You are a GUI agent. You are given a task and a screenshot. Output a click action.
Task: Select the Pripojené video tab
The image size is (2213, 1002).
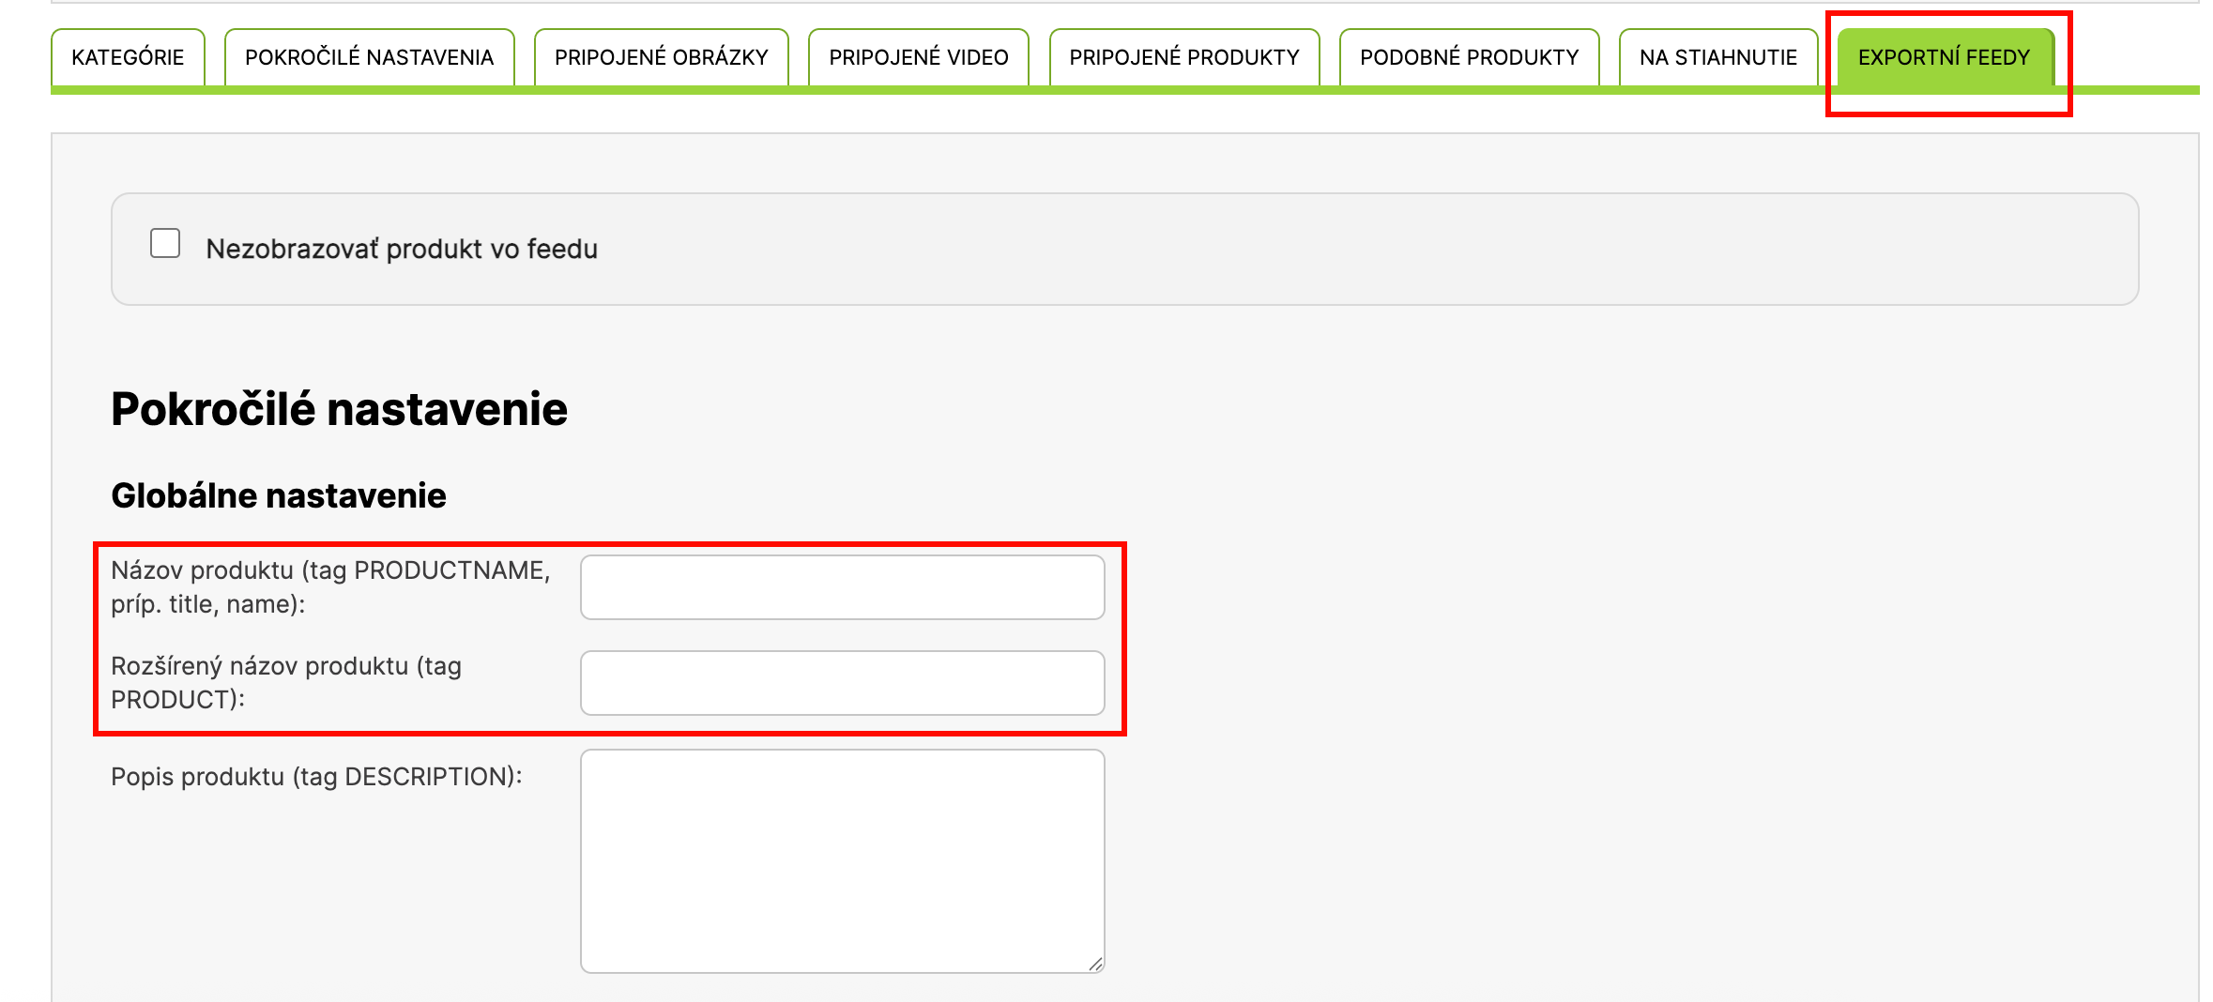click(x=918, y=57)
